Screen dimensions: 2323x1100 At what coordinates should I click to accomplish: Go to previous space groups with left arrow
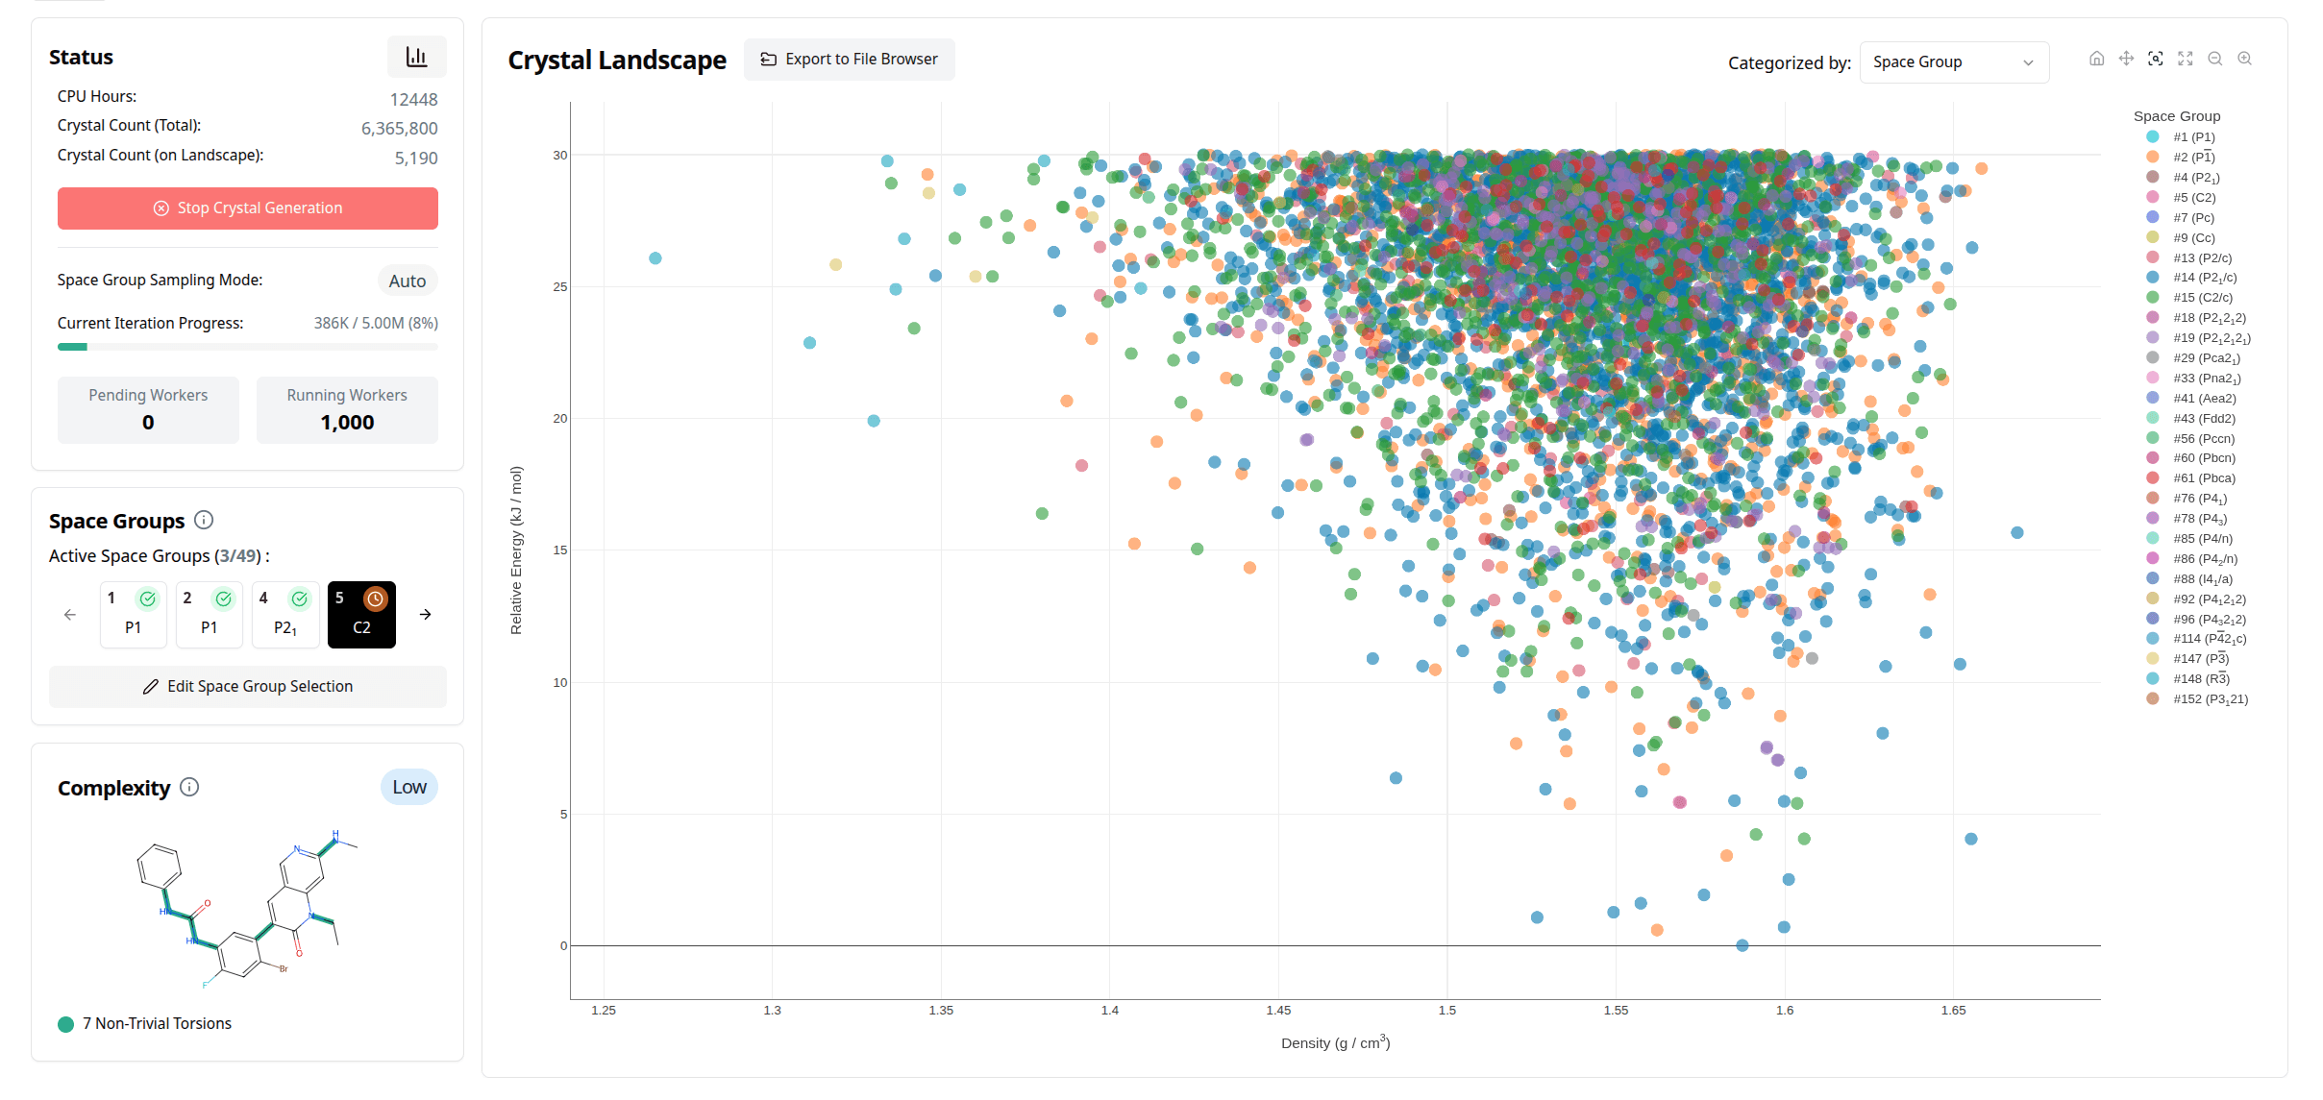point(70,615)
